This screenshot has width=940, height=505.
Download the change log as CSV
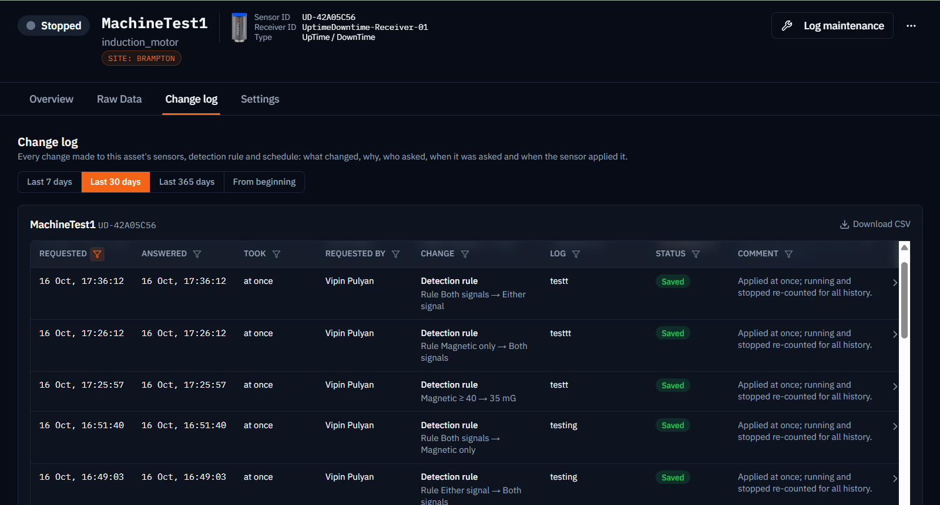coord(875,224)
